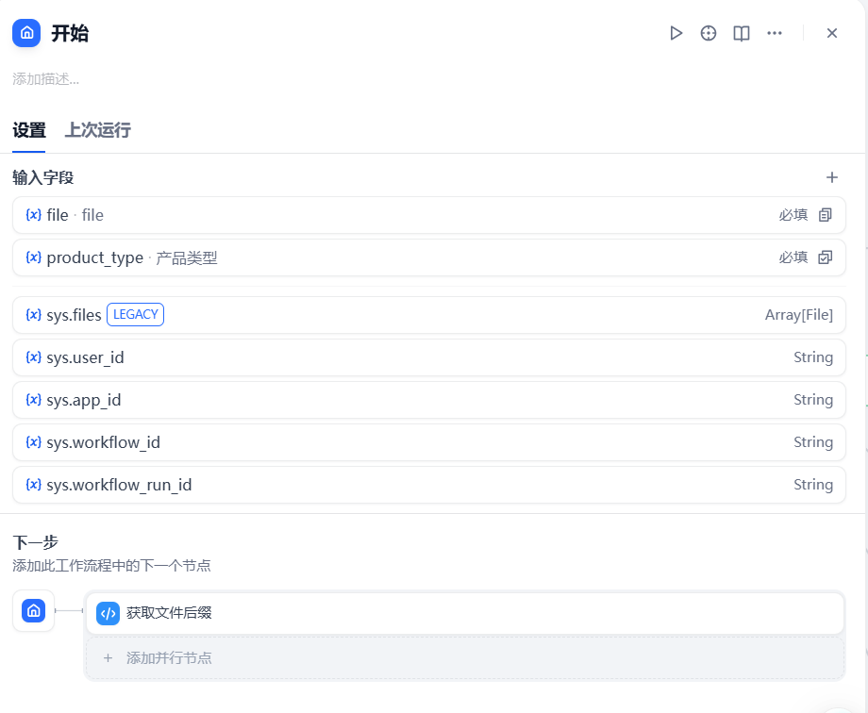Close the start node panel
Screen dimensions: 868x713
tap(831, 33)
